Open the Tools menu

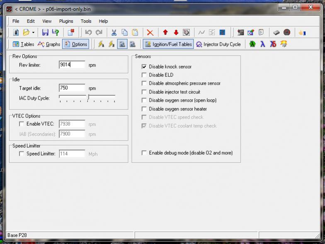(86, 21)
